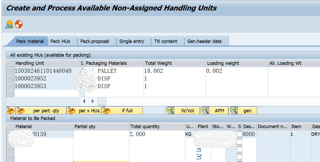Click Document n... column header

point(273,126)
